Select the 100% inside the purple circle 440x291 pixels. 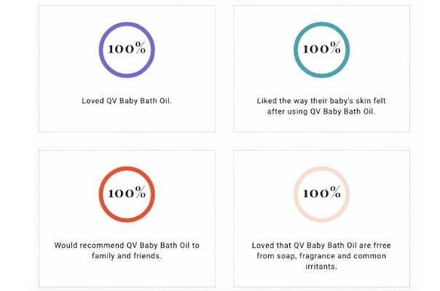(127, 49)
